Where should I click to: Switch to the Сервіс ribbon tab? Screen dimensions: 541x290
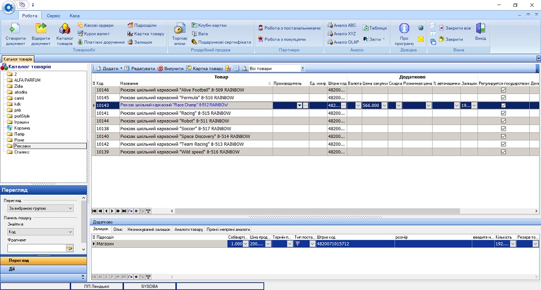(x=54, y=16)
